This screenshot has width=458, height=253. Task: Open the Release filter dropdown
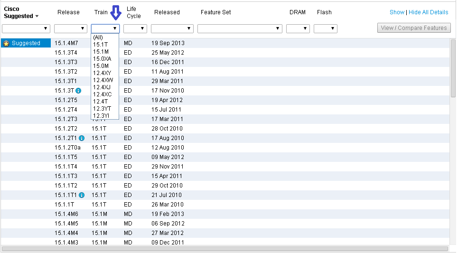(71, 28)
